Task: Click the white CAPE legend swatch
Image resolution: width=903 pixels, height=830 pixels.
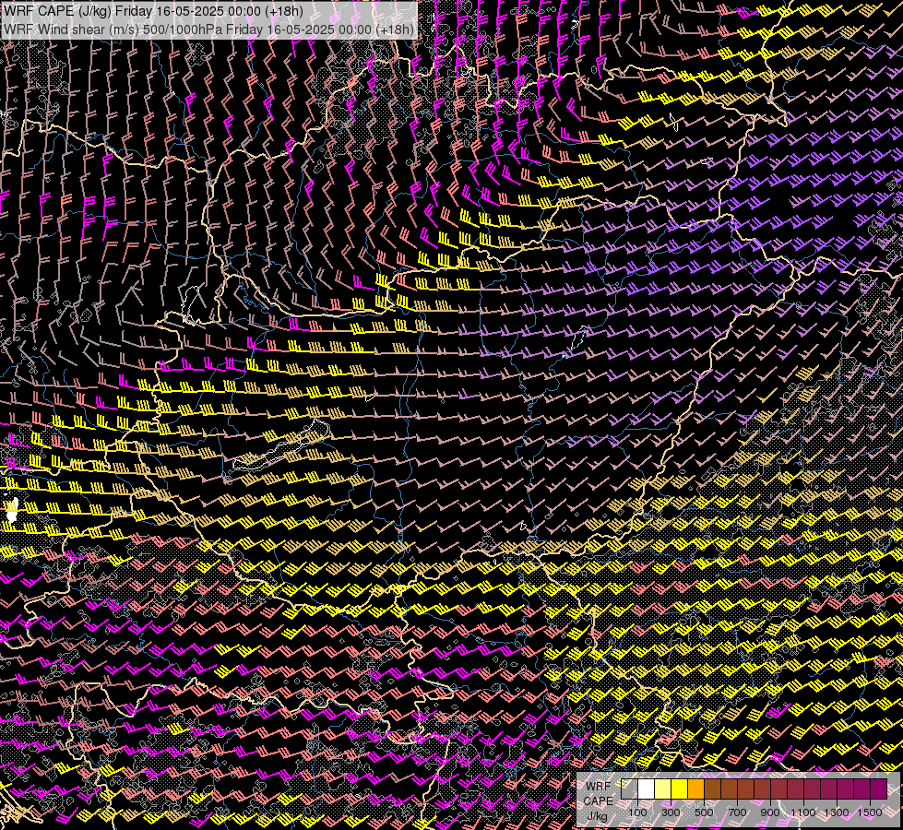Action: pyautogui.click(x=647, y=789)
